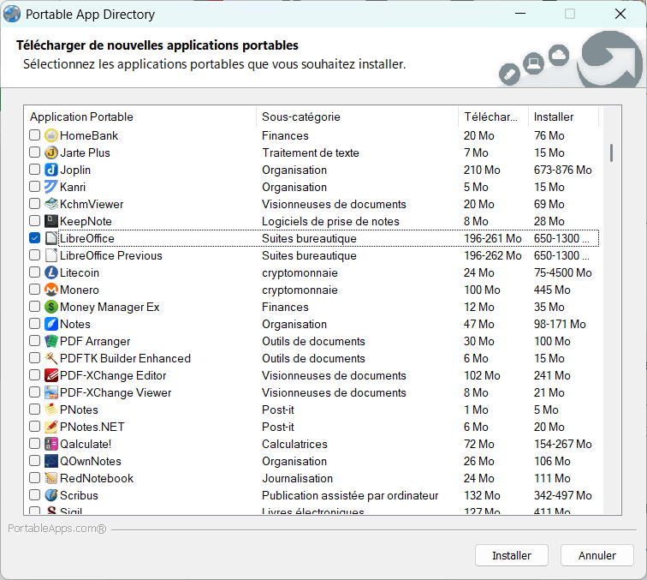Click the list's vertical scrollbar thumb
This screenshot has height=580, width=647.
coord(611,152)
